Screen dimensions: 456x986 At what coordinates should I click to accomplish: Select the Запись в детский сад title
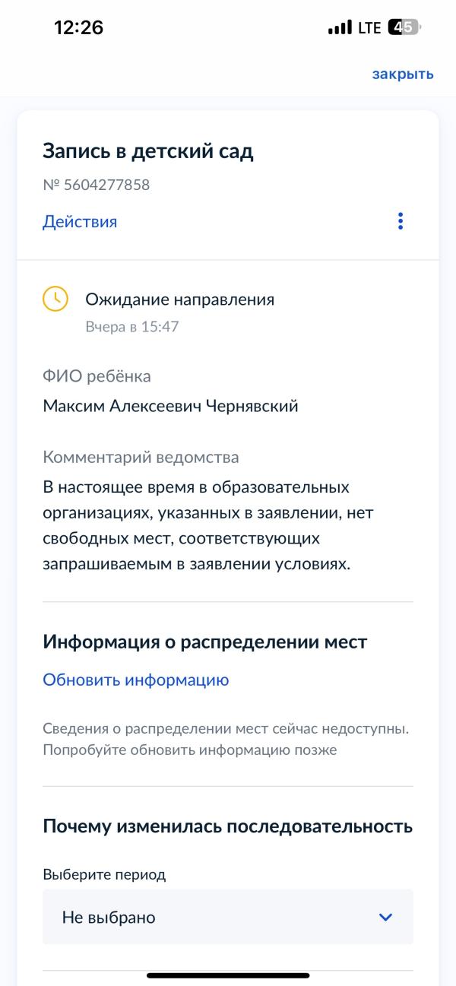(x=148, y=151)
